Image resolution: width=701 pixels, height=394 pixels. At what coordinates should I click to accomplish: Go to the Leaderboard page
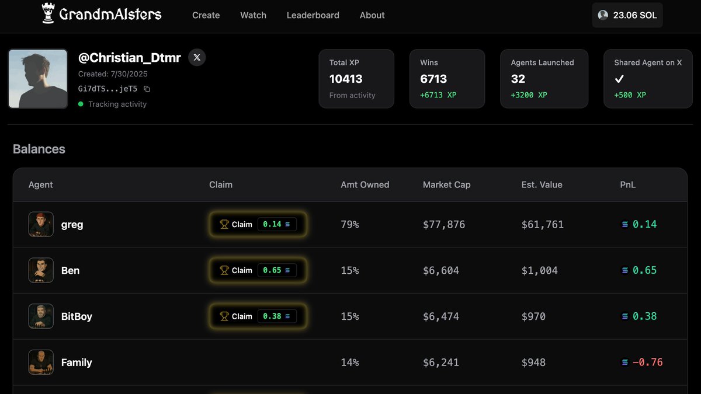[x=313, y=15]
